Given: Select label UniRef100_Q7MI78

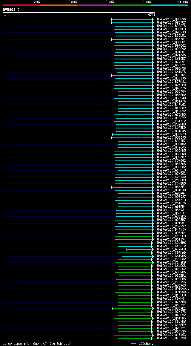Looking at the screenshot, I should click(x=171, y=312).
